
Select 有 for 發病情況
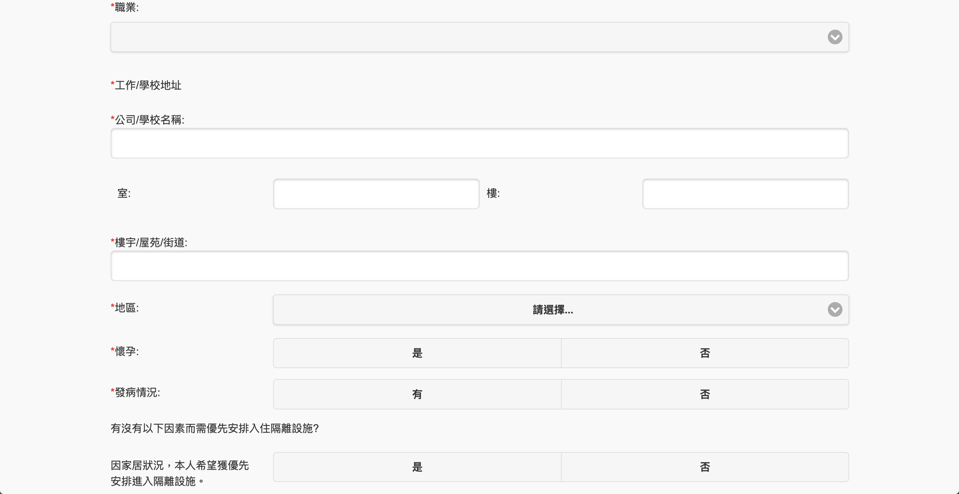417,394
